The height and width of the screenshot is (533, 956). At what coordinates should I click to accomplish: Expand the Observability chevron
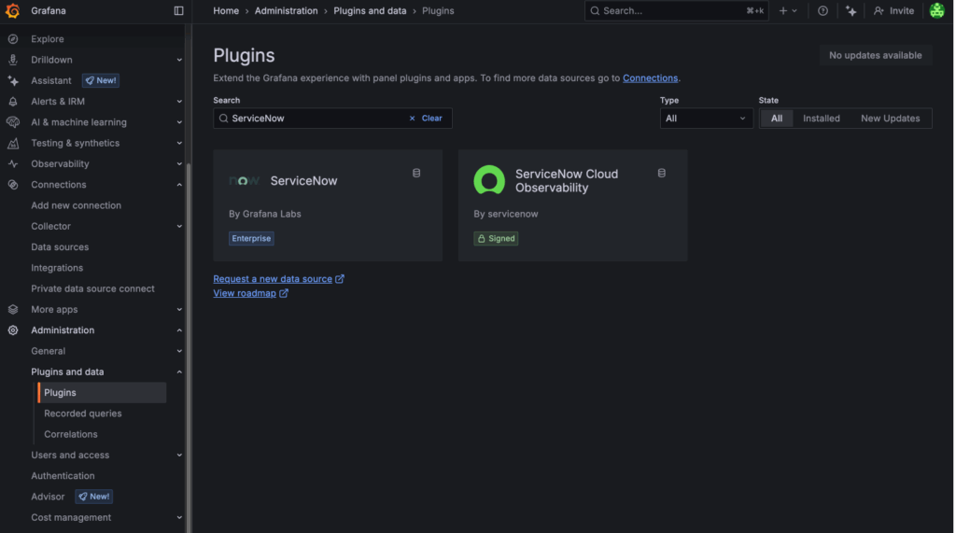(179, 163)
